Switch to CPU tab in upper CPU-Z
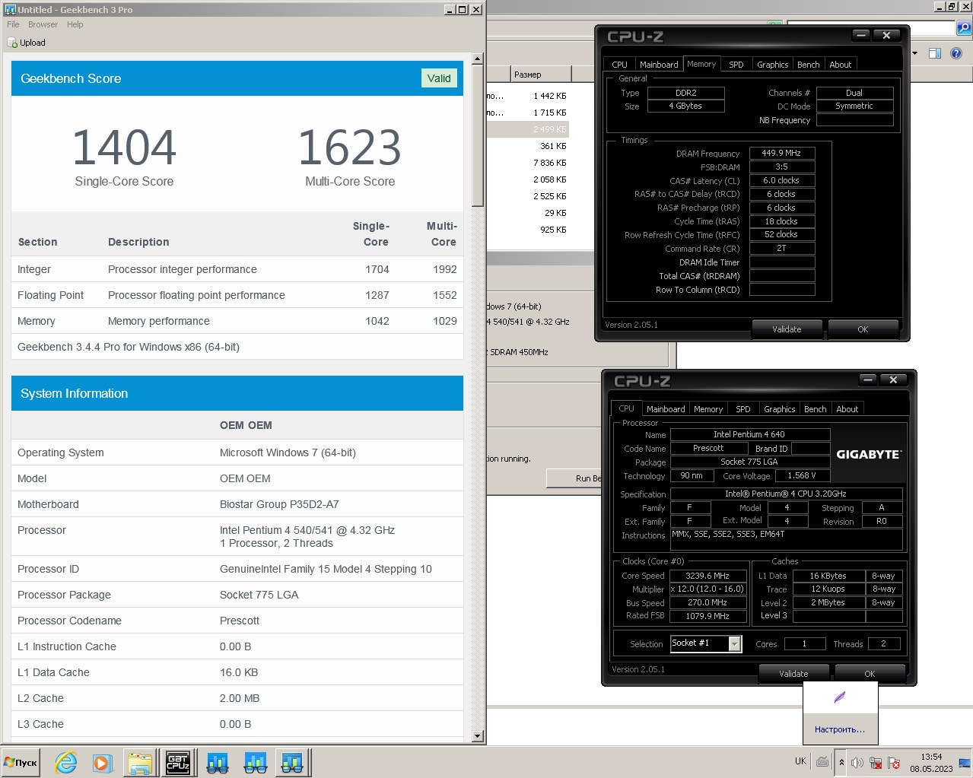This screenshot has height=778, width=973. [620, 65]
